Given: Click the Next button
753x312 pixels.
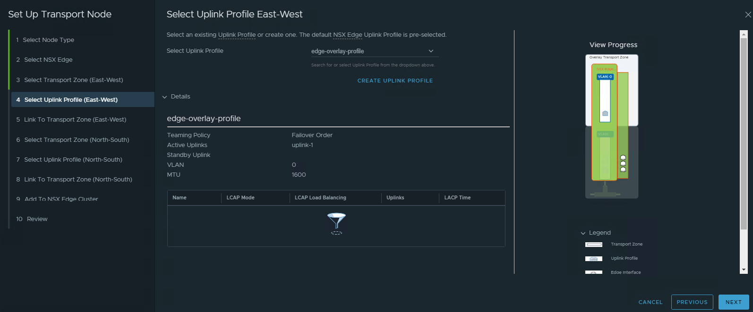Looking at the screenshot, I should coord(733,302).
